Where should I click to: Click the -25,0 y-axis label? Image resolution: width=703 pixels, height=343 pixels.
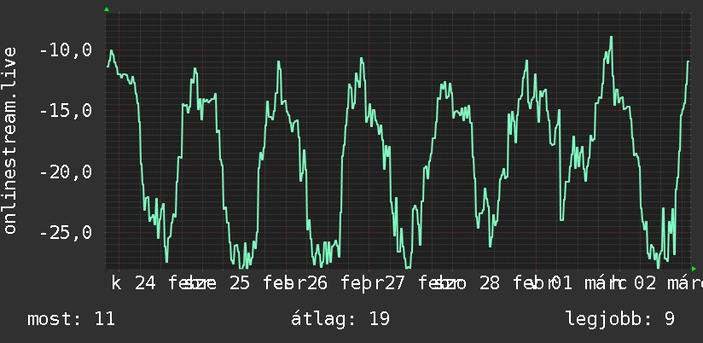coord(66,232)
